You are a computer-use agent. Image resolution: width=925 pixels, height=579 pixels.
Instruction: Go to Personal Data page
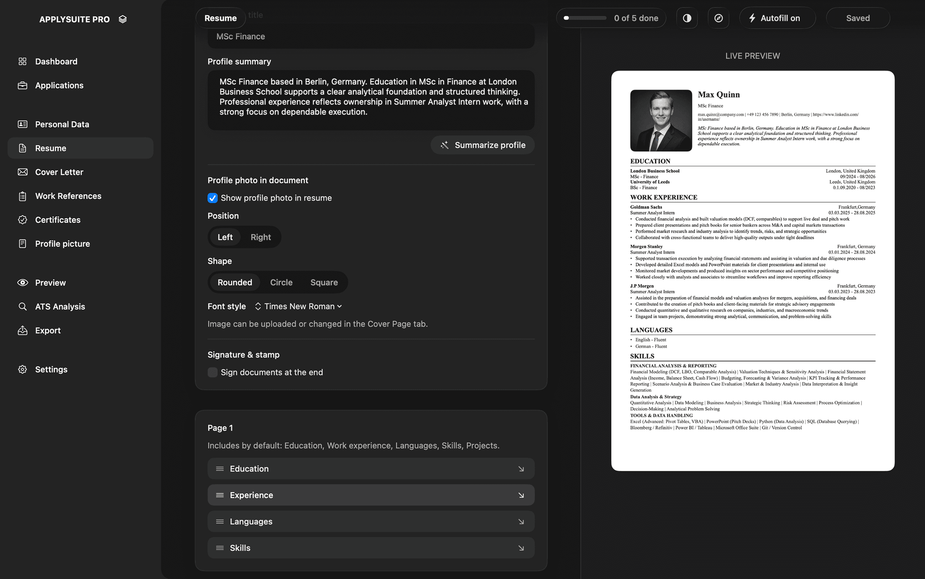pos(62,124)
